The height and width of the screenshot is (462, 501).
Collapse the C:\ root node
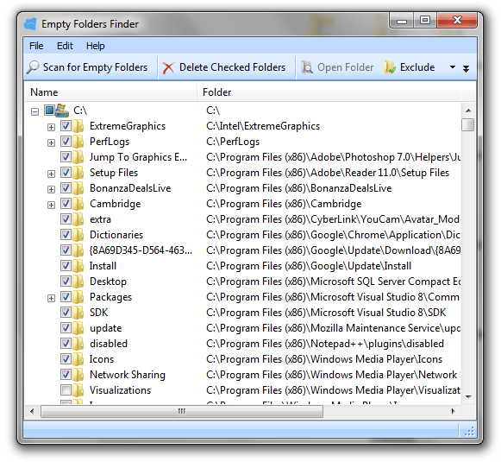(34, 111)
